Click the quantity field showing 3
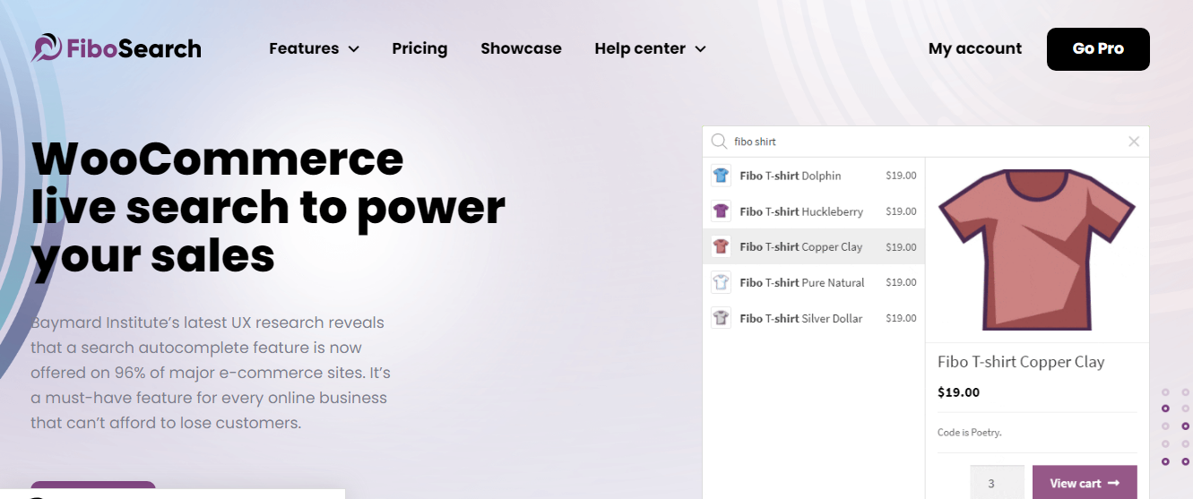Image resolution: width=1193 pixels, height=499 pixels. point(997,483)
